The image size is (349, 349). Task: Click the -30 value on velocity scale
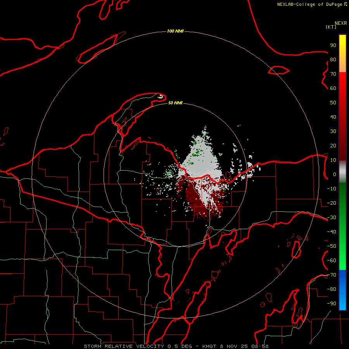332,218
